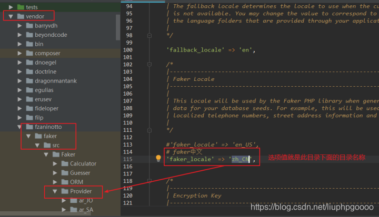Collapse the faker folder arrow
Screen dimensions: 379x217
(x=28, y=136)
